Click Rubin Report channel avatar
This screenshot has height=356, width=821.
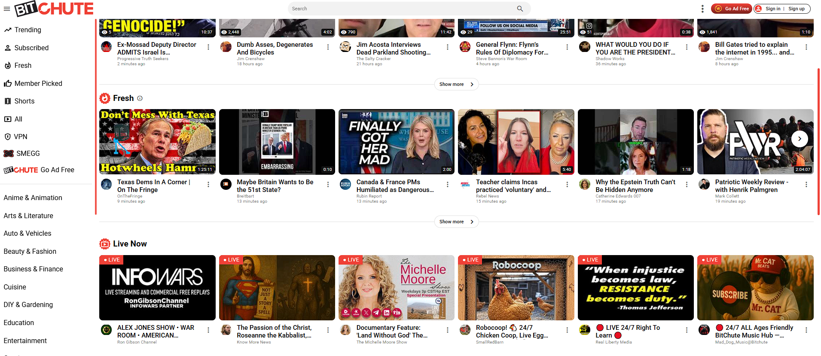(x=345, y=184)
